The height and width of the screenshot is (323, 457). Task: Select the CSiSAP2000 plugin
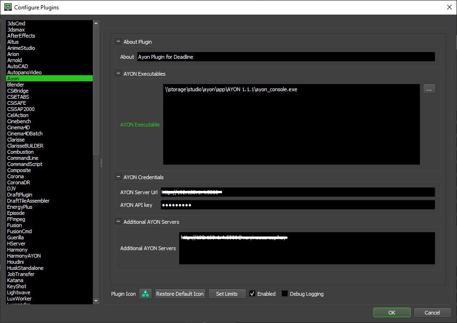pyautogui.click(x=49, y=109)
